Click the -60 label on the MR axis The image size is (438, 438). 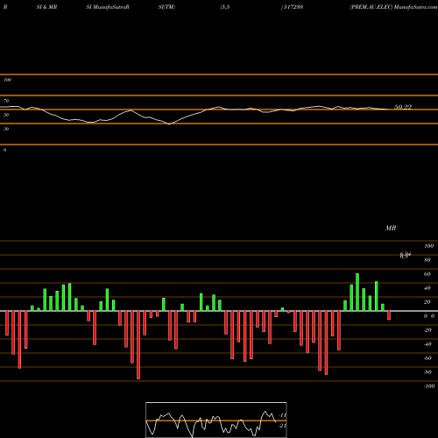(x=427, y=358)
